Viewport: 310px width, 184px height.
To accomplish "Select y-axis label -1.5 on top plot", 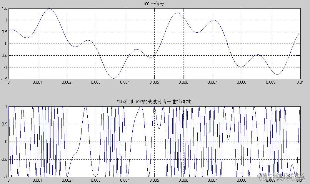I will pos(4,79).
